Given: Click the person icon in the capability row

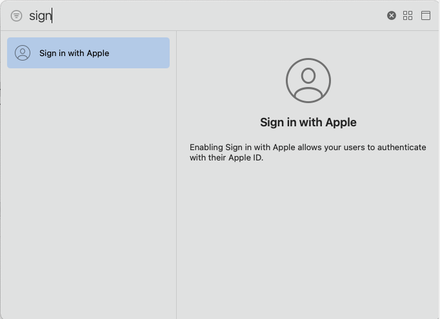Looking at the screenshot, I should click(23, 53).
